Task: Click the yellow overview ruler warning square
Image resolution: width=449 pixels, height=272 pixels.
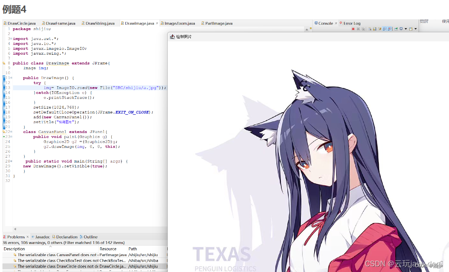Action: [311, 28]
